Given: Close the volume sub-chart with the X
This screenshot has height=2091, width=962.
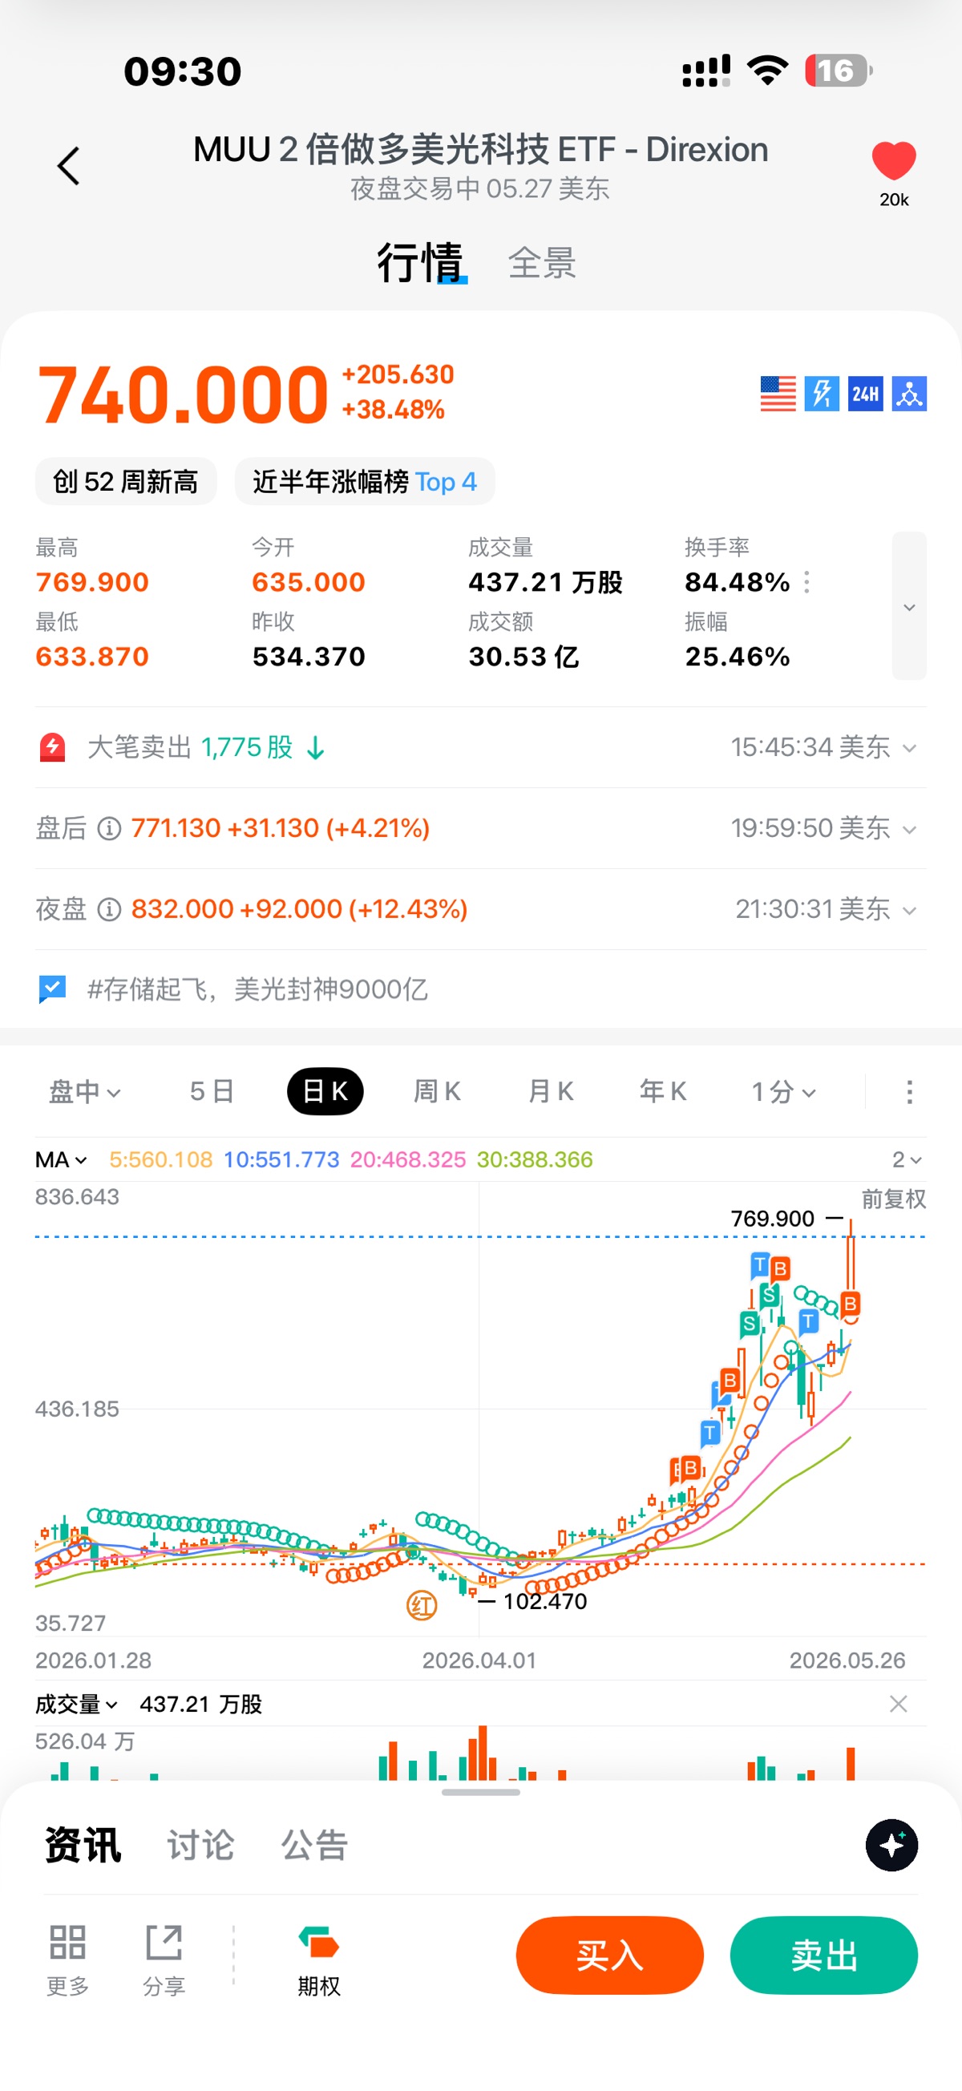Looking at the screenshot, I should pyautogui.click(x=898, y=1704).
